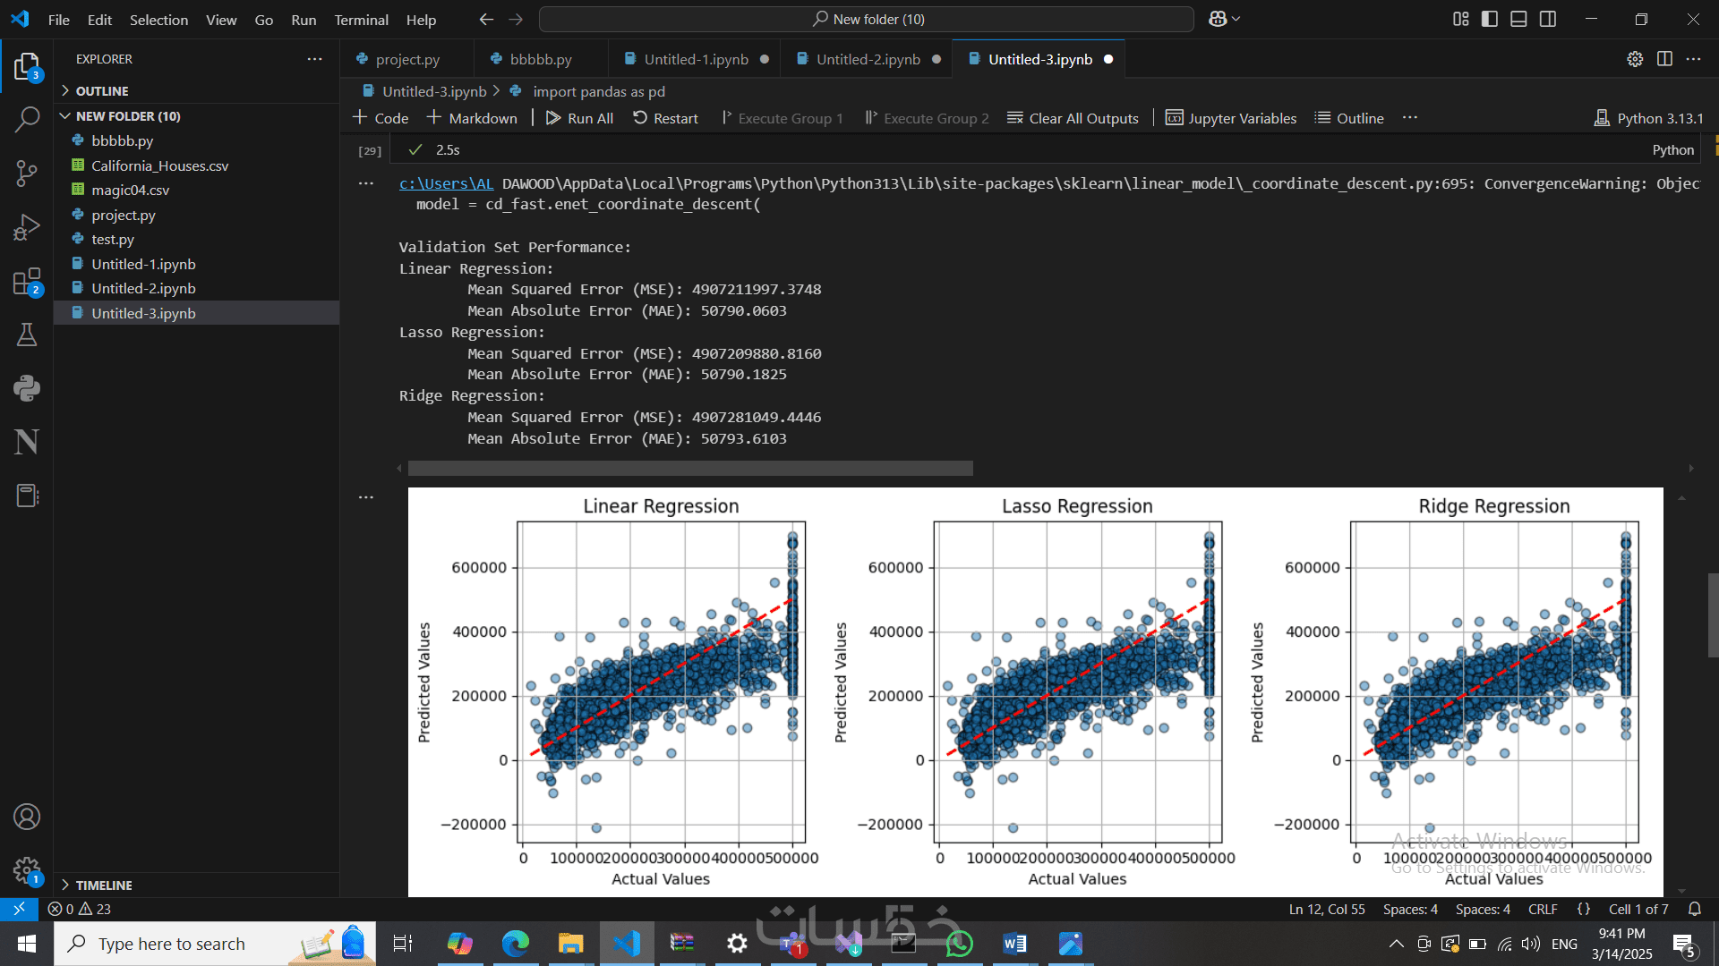Open the Source Control view
This screenshot has width=1719, height=966.
point(27,173)
